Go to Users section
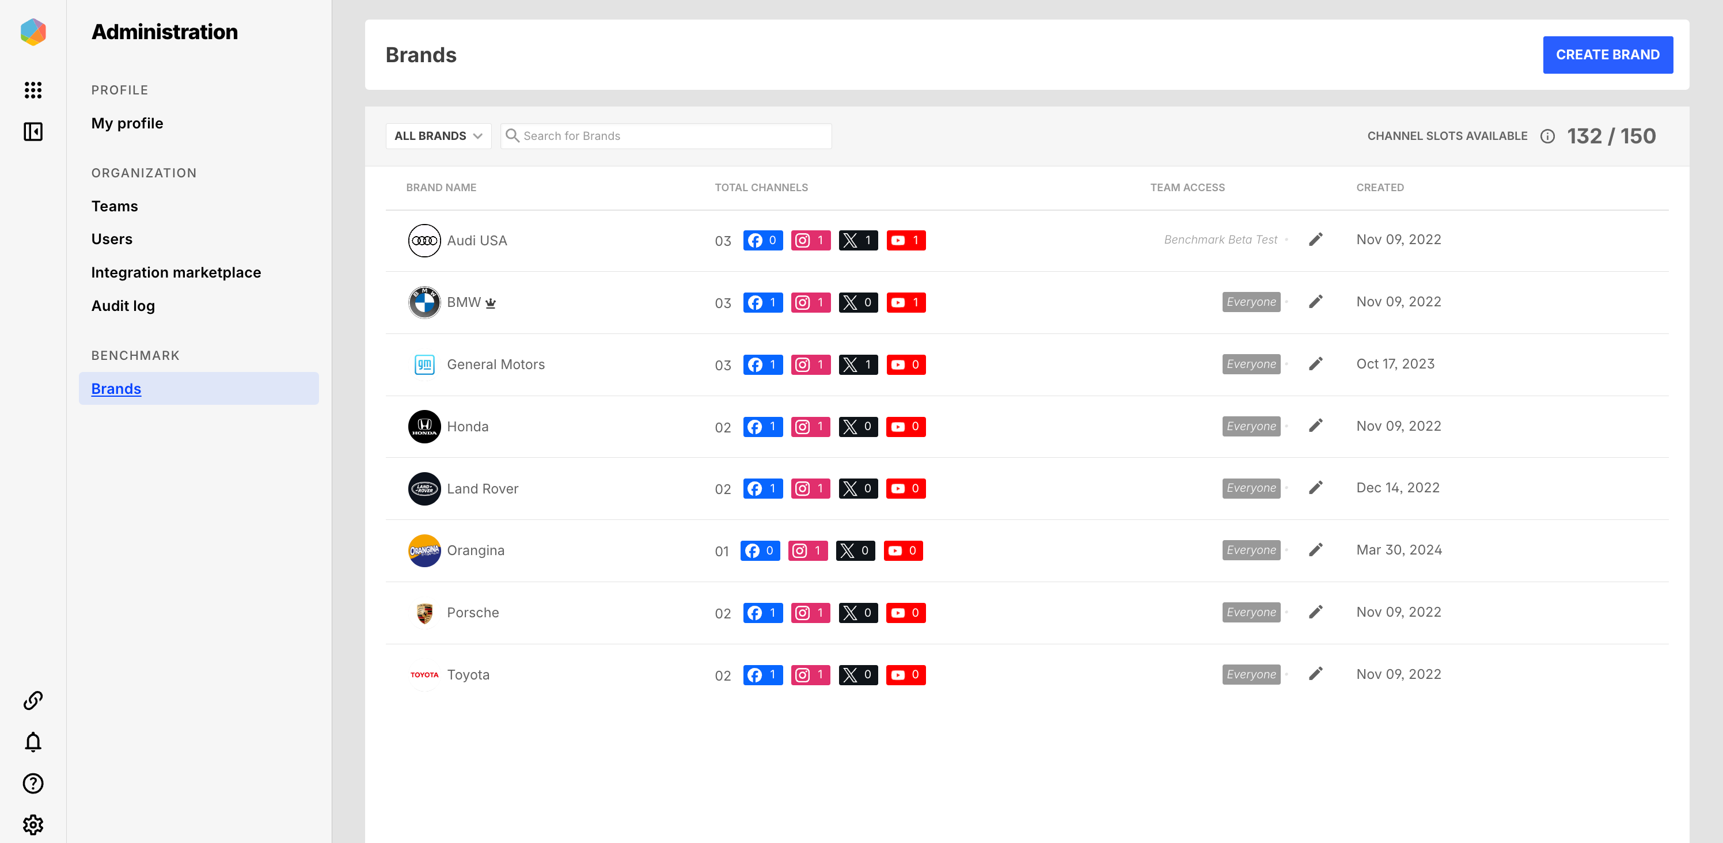This screenshot has height=843, width=1723. (112, 239)
